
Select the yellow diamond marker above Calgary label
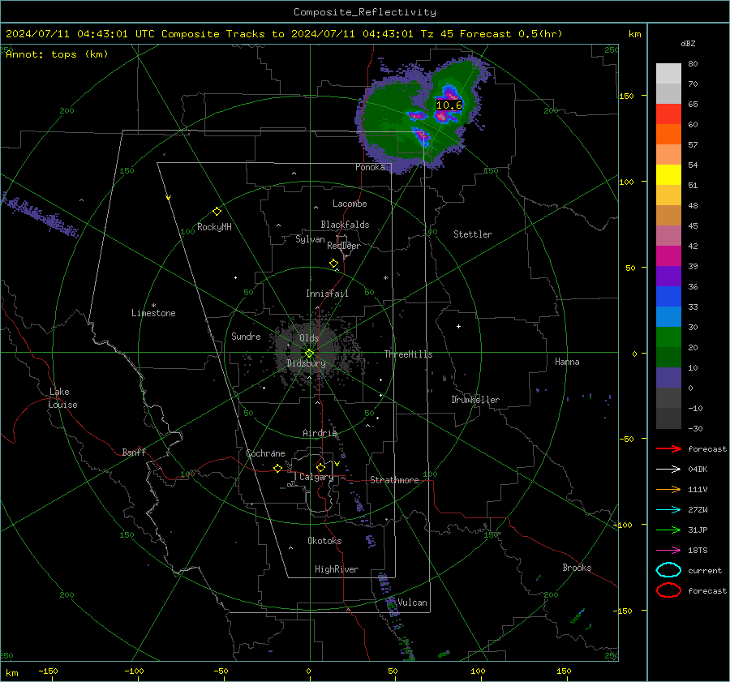(320, 467)
